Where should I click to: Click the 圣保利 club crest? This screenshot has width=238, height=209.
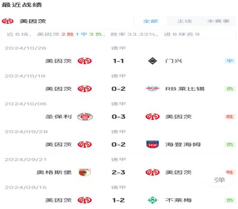(x=85, y=117)
